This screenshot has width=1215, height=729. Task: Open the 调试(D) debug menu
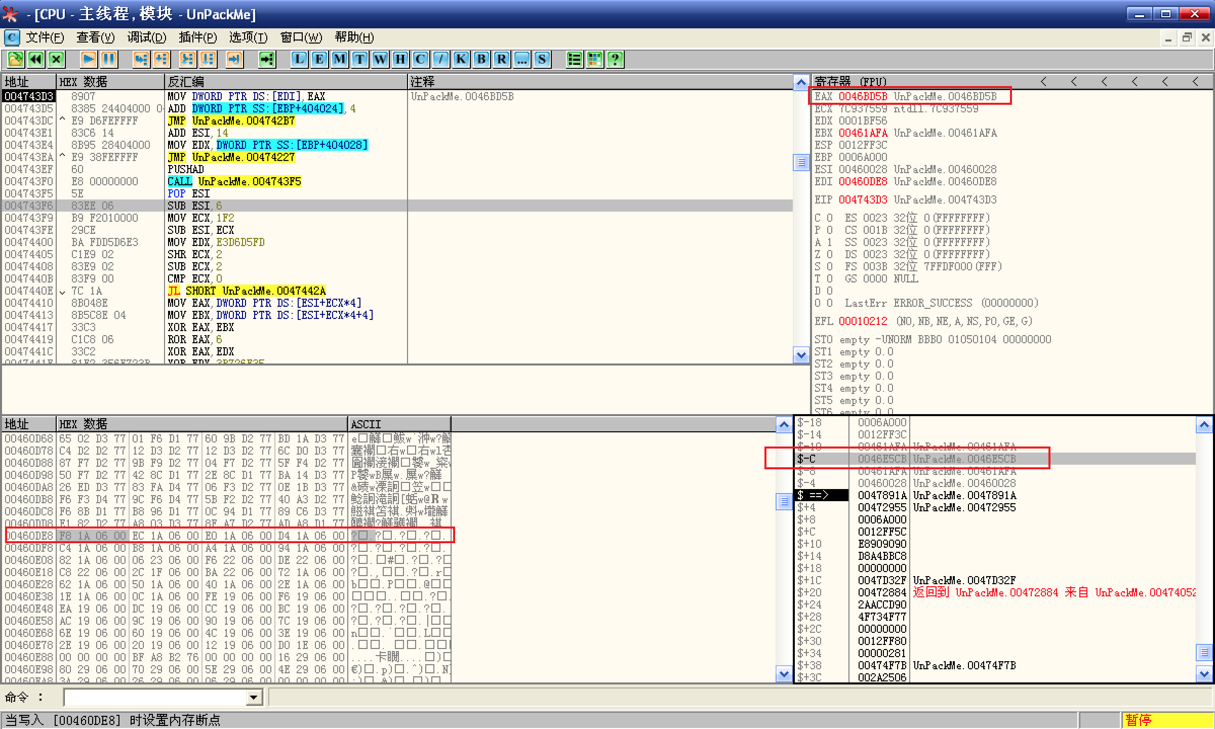tap(146, 37)
